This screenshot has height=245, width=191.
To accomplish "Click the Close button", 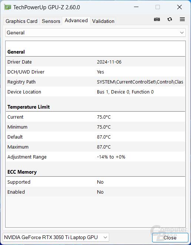I will [x=170, y=238].
